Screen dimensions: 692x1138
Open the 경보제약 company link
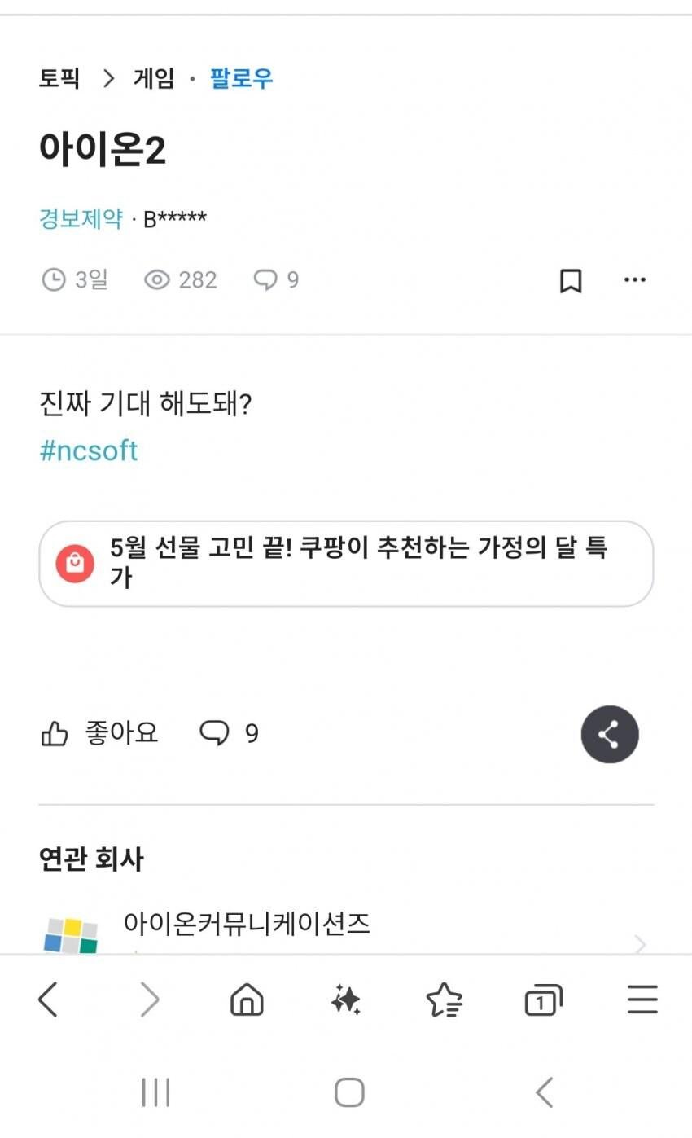81,218
